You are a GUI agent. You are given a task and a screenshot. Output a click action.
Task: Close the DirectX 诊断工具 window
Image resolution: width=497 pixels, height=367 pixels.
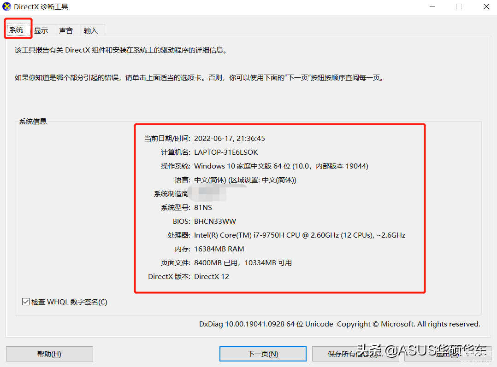tap(486, 6)
